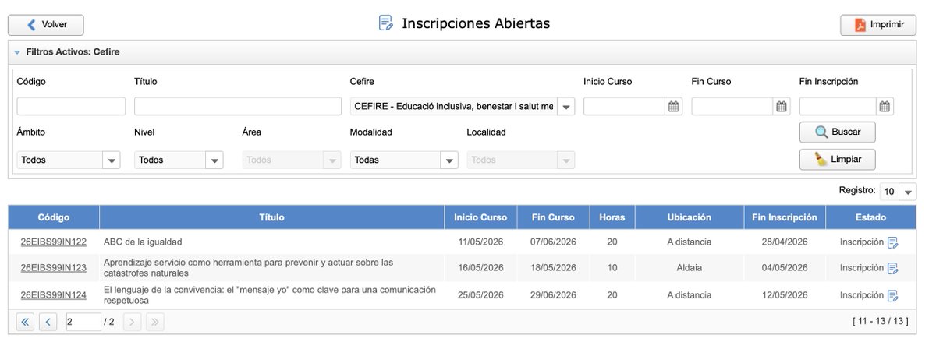Viewport: 936px width, 342px height.
Task: Focus the Código filter field
Action: (71, 106)
